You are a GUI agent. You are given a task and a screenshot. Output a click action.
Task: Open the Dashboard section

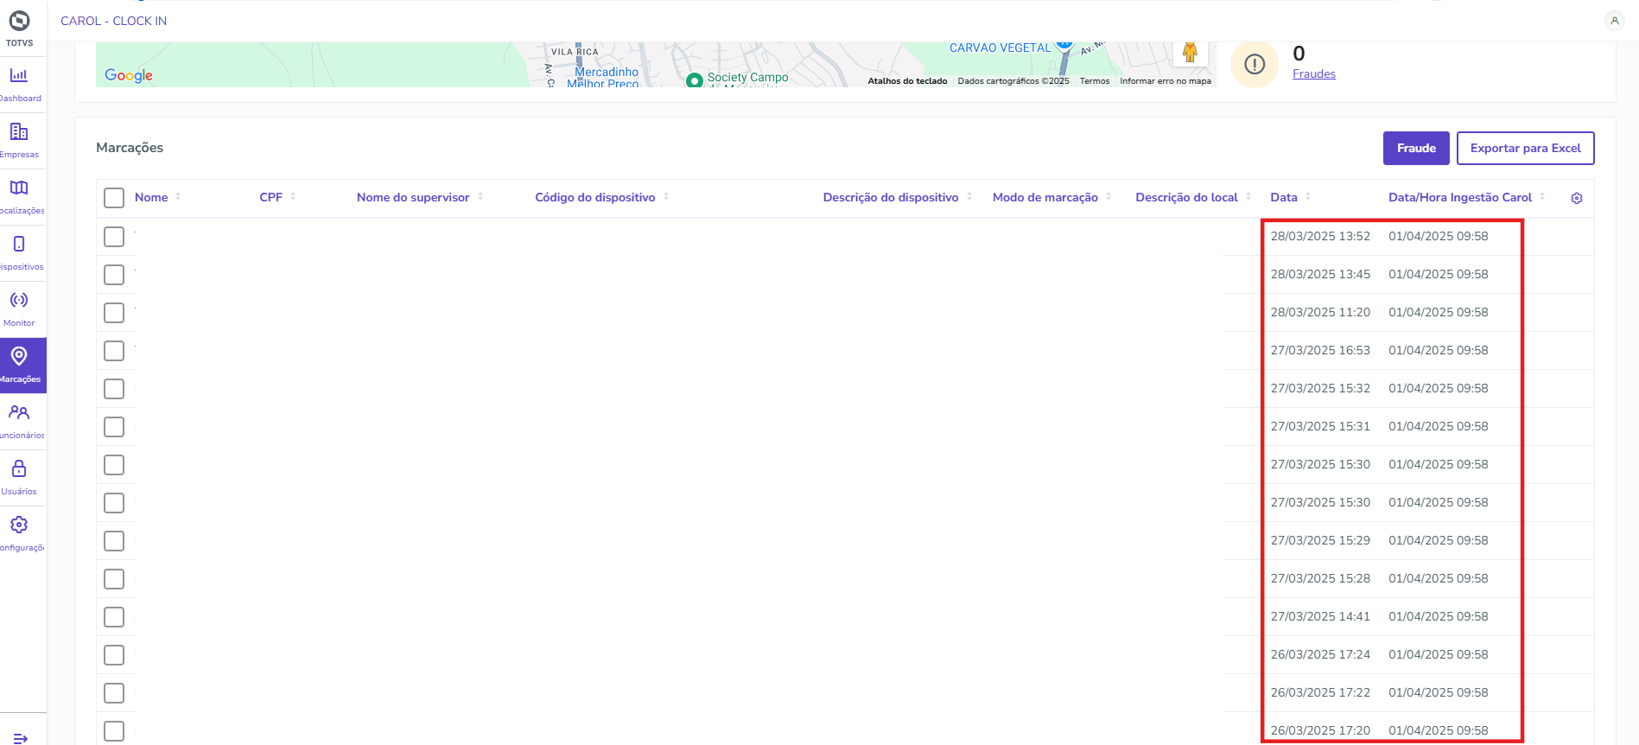click(x=19, y=85)
